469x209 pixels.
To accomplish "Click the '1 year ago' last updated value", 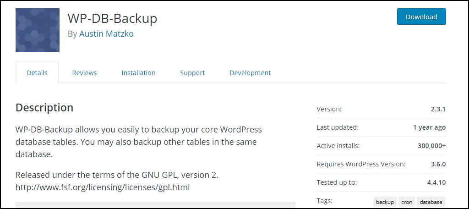I will [430, 127].
